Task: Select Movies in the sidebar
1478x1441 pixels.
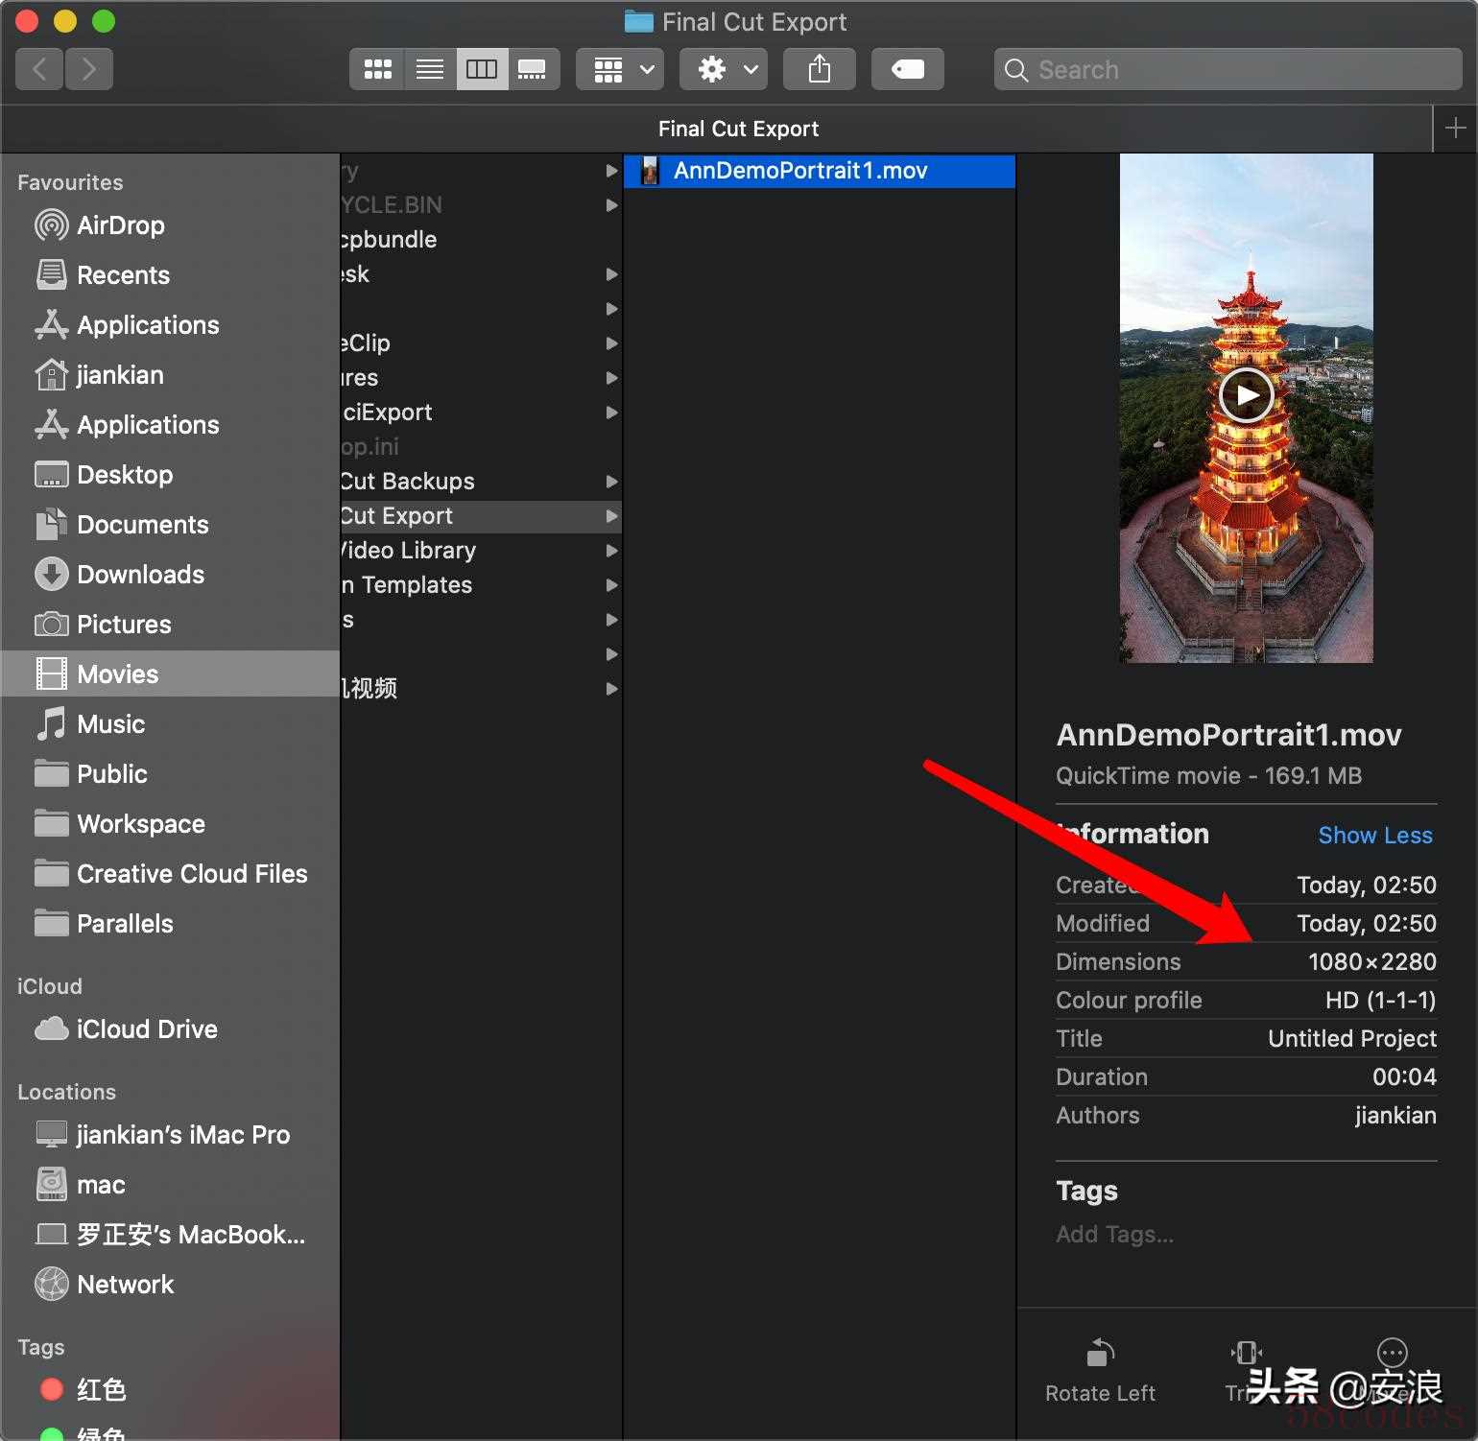Action: click(x=170, y=673)
